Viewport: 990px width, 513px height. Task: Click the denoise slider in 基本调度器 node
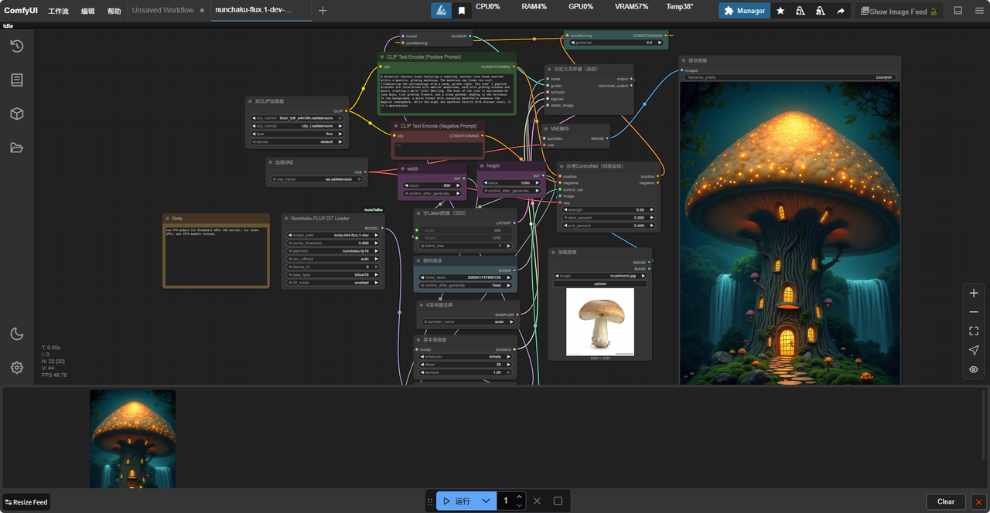click(466, 372)
